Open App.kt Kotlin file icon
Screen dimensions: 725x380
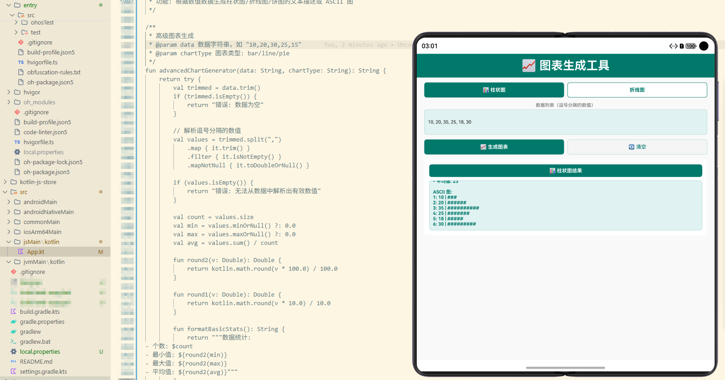coord(20,252)
